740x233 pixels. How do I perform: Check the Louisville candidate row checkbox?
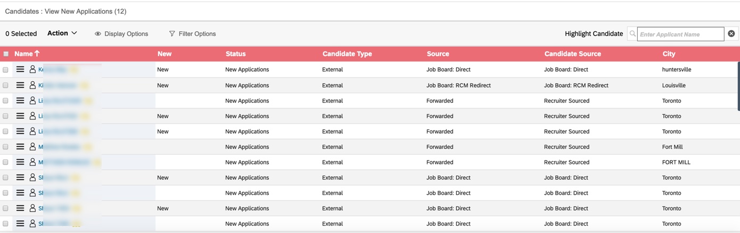[5, 85]
